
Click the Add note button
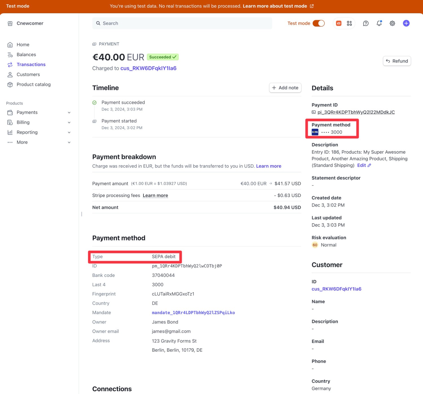[285, 88]
